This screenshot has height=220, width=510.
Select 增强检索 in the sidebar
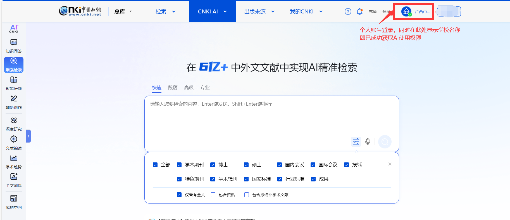point(14,65)
